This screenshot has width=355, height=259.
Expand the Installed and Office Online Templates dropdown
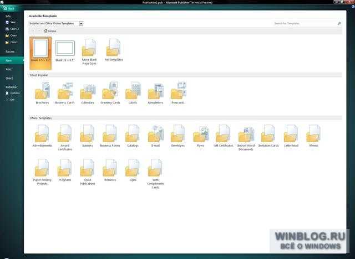82,23
